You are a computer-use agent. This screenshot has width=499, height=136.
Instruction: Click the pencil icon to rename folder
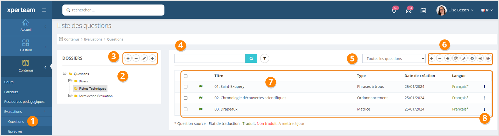point(144,58)
